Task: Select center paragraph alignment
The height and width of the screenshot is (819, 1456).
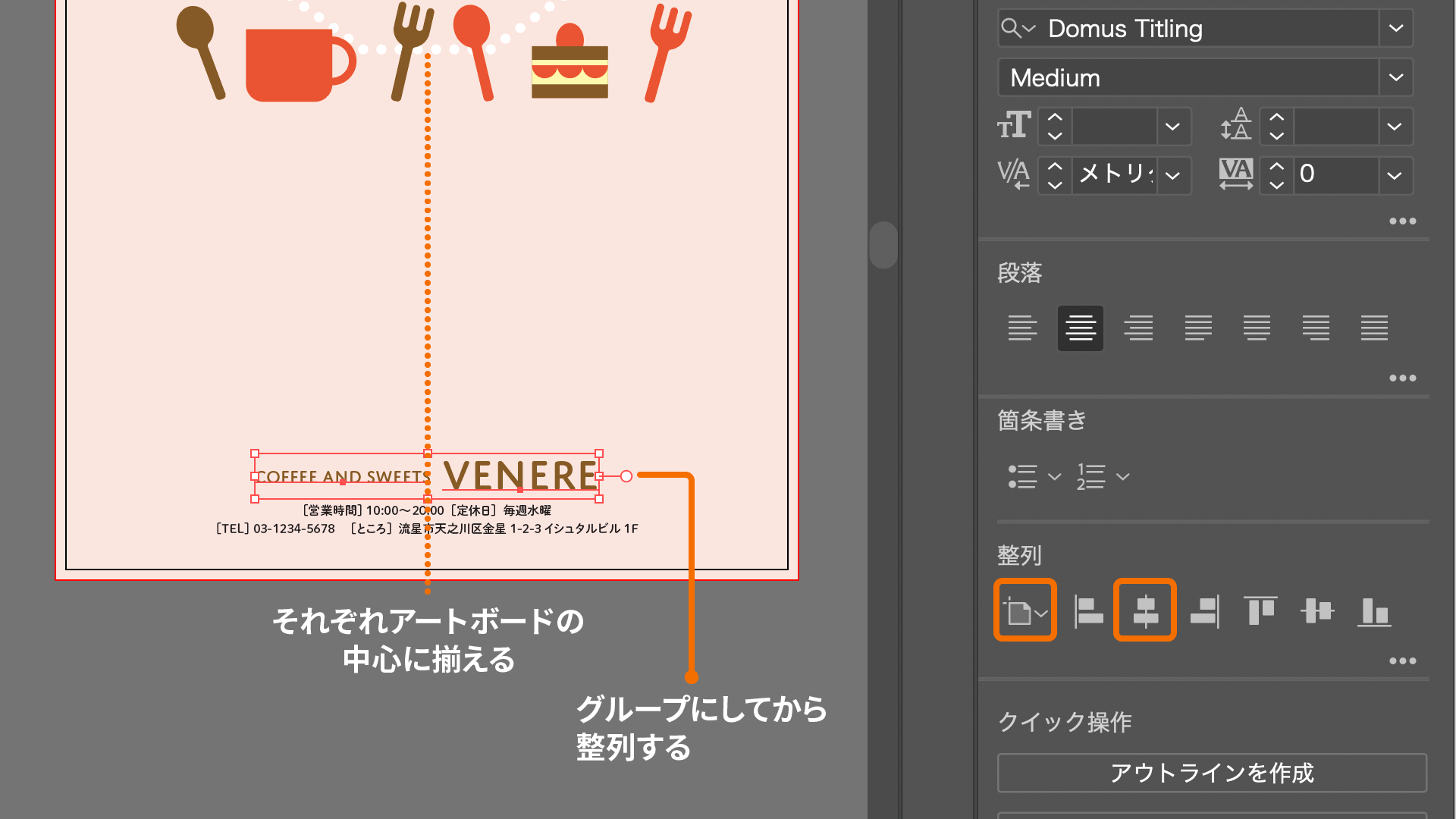Action: pyautogui.click(x=1080, y=328)
